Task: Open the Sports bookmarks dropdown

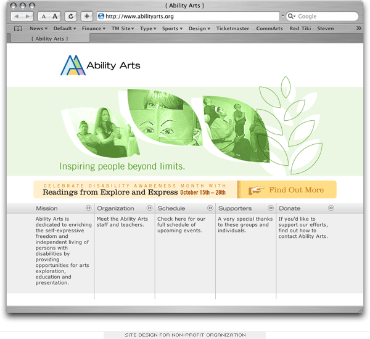Action: 172,28
